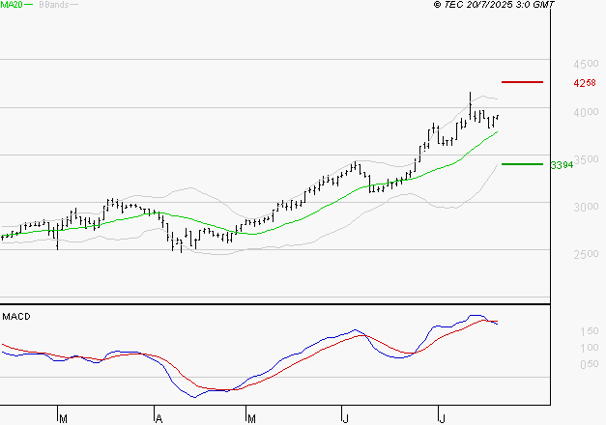Click the BBands legend label
Viewport: 606px width, 425px height.
pos(53,5)
